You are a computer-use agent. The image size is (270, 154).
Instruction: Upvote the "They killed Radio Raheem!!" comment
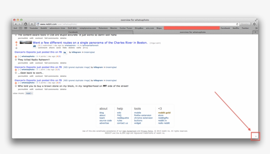point(16,57)
